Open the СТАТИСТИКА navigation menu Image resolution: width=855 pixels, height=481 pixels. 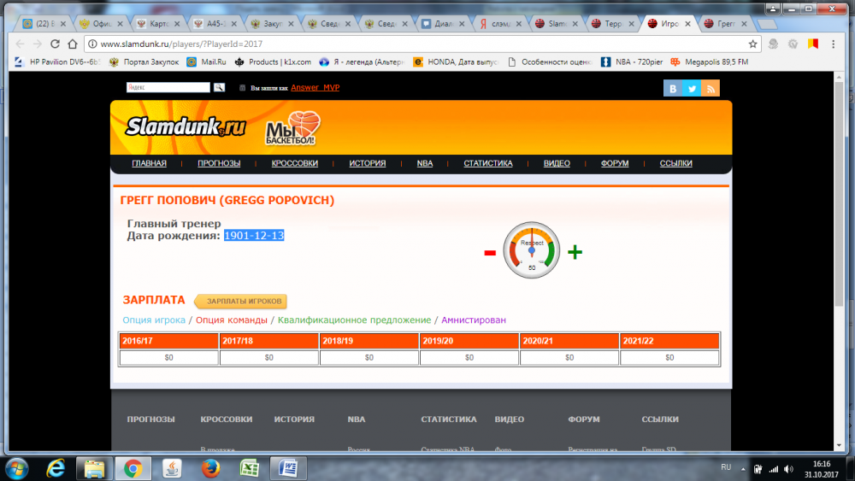(x=487, y=163)
